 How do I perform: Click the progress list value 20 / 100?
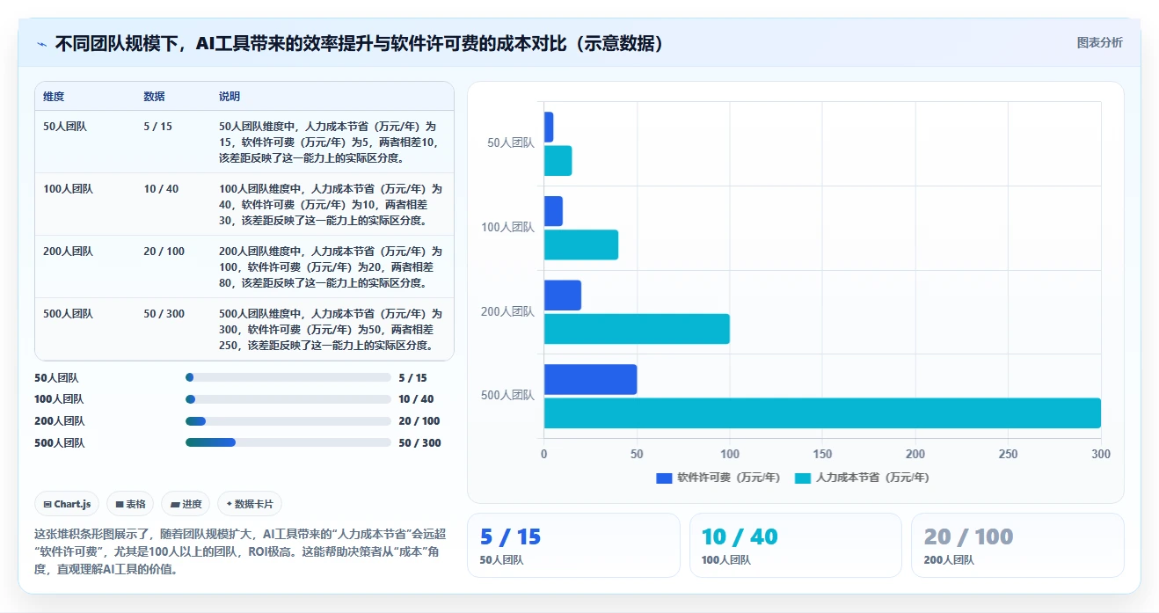pyautogui.click(x=419, y=421)
